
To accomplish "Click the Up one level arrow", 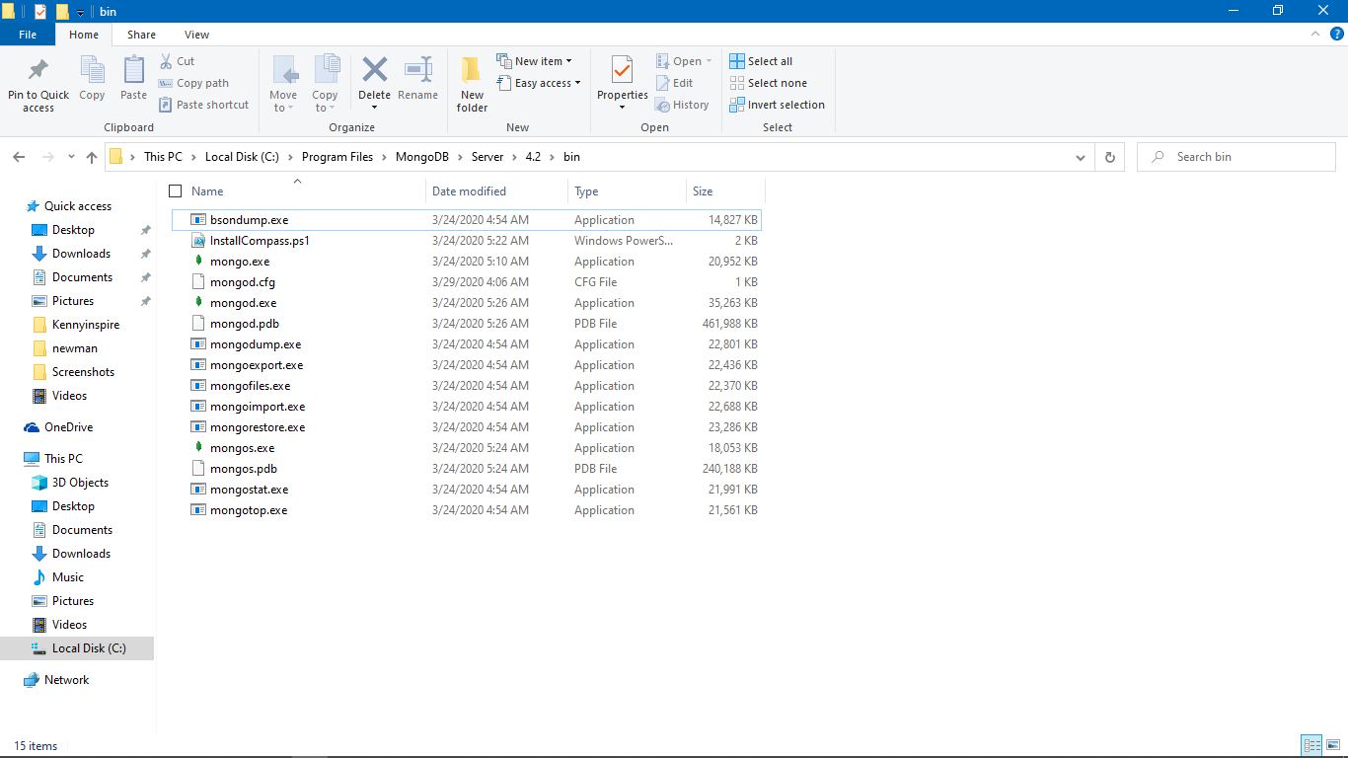I will pyautogui.click(x=92, y=157).
